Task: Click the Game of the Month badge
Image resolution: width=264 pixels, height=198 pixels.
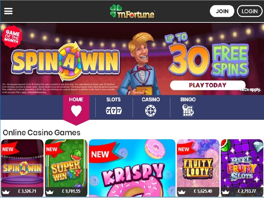Action: click(x=12, y=36)
